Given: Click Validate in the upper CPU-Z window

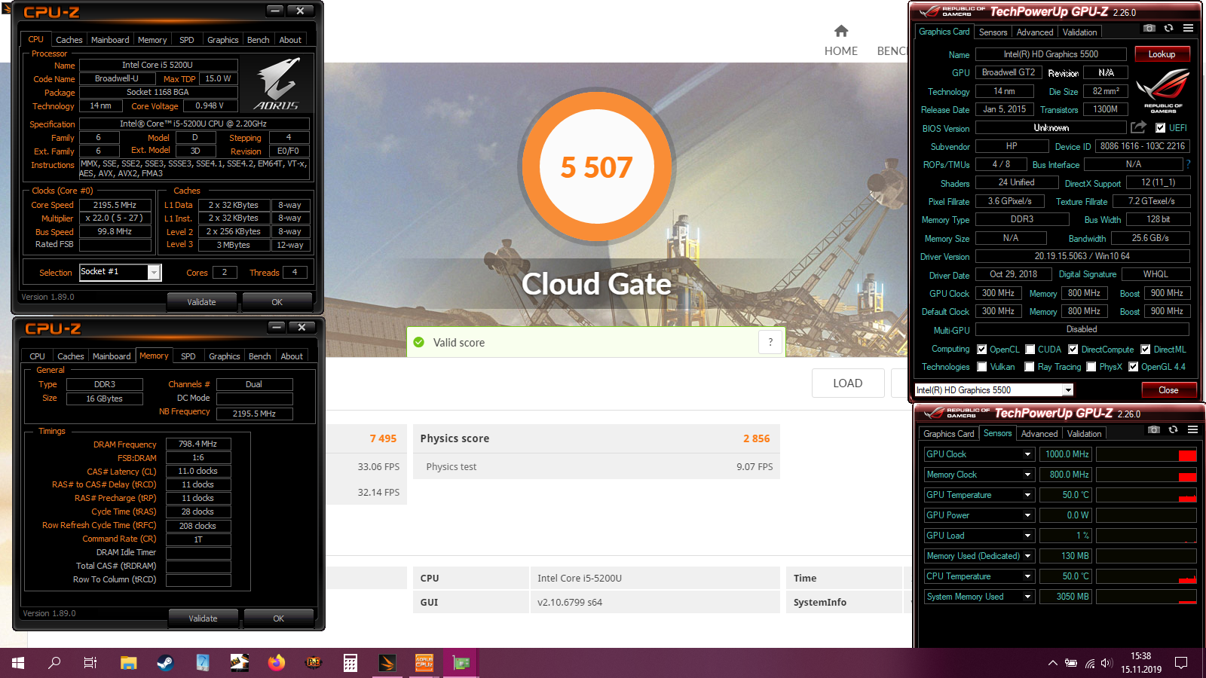Looking at the screenshot, I should [201, 302].
